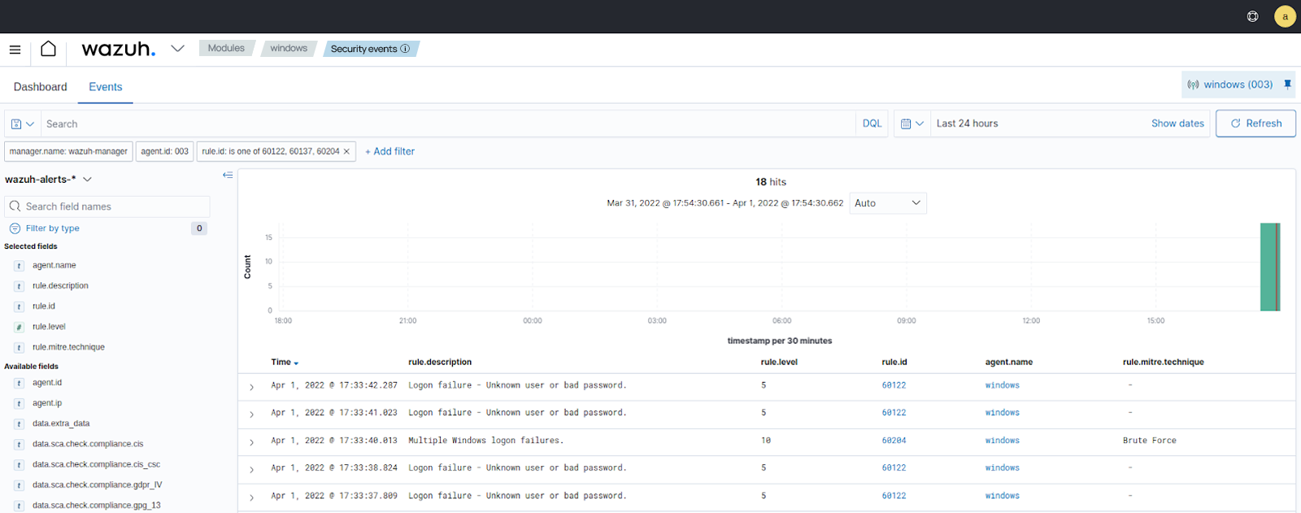Switch to the Dashboard tab

click(41, 87)
